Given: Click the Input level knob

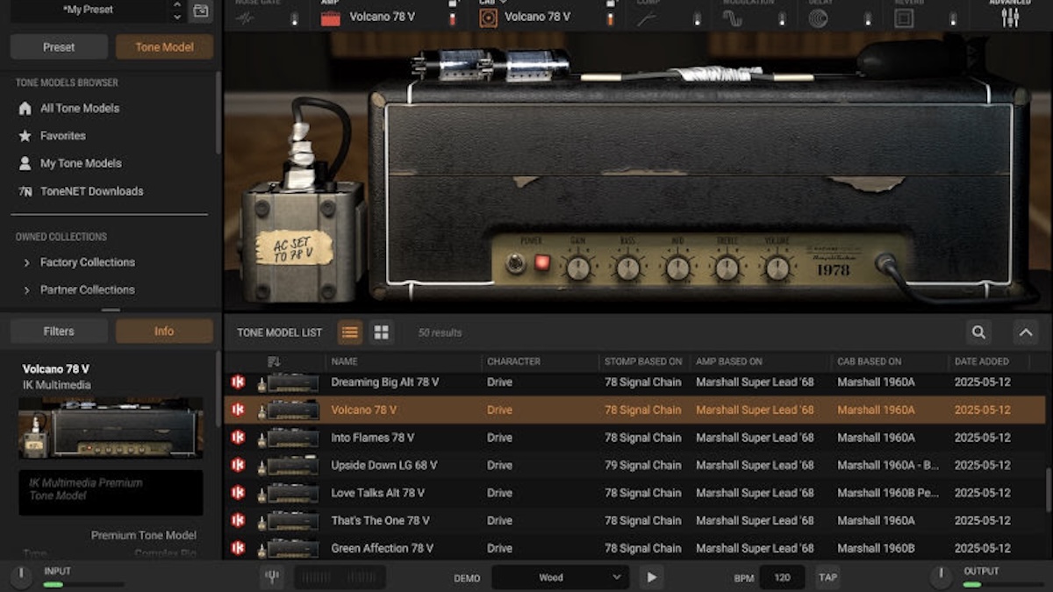Looking at the screenshot, I should (x=20, y=577).
